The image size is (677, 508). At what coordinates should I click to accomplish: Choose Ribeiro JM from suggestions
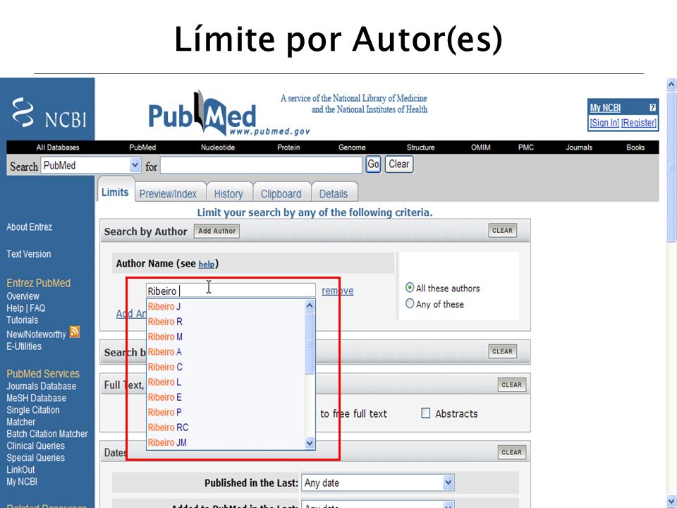(x=226, y=443)
